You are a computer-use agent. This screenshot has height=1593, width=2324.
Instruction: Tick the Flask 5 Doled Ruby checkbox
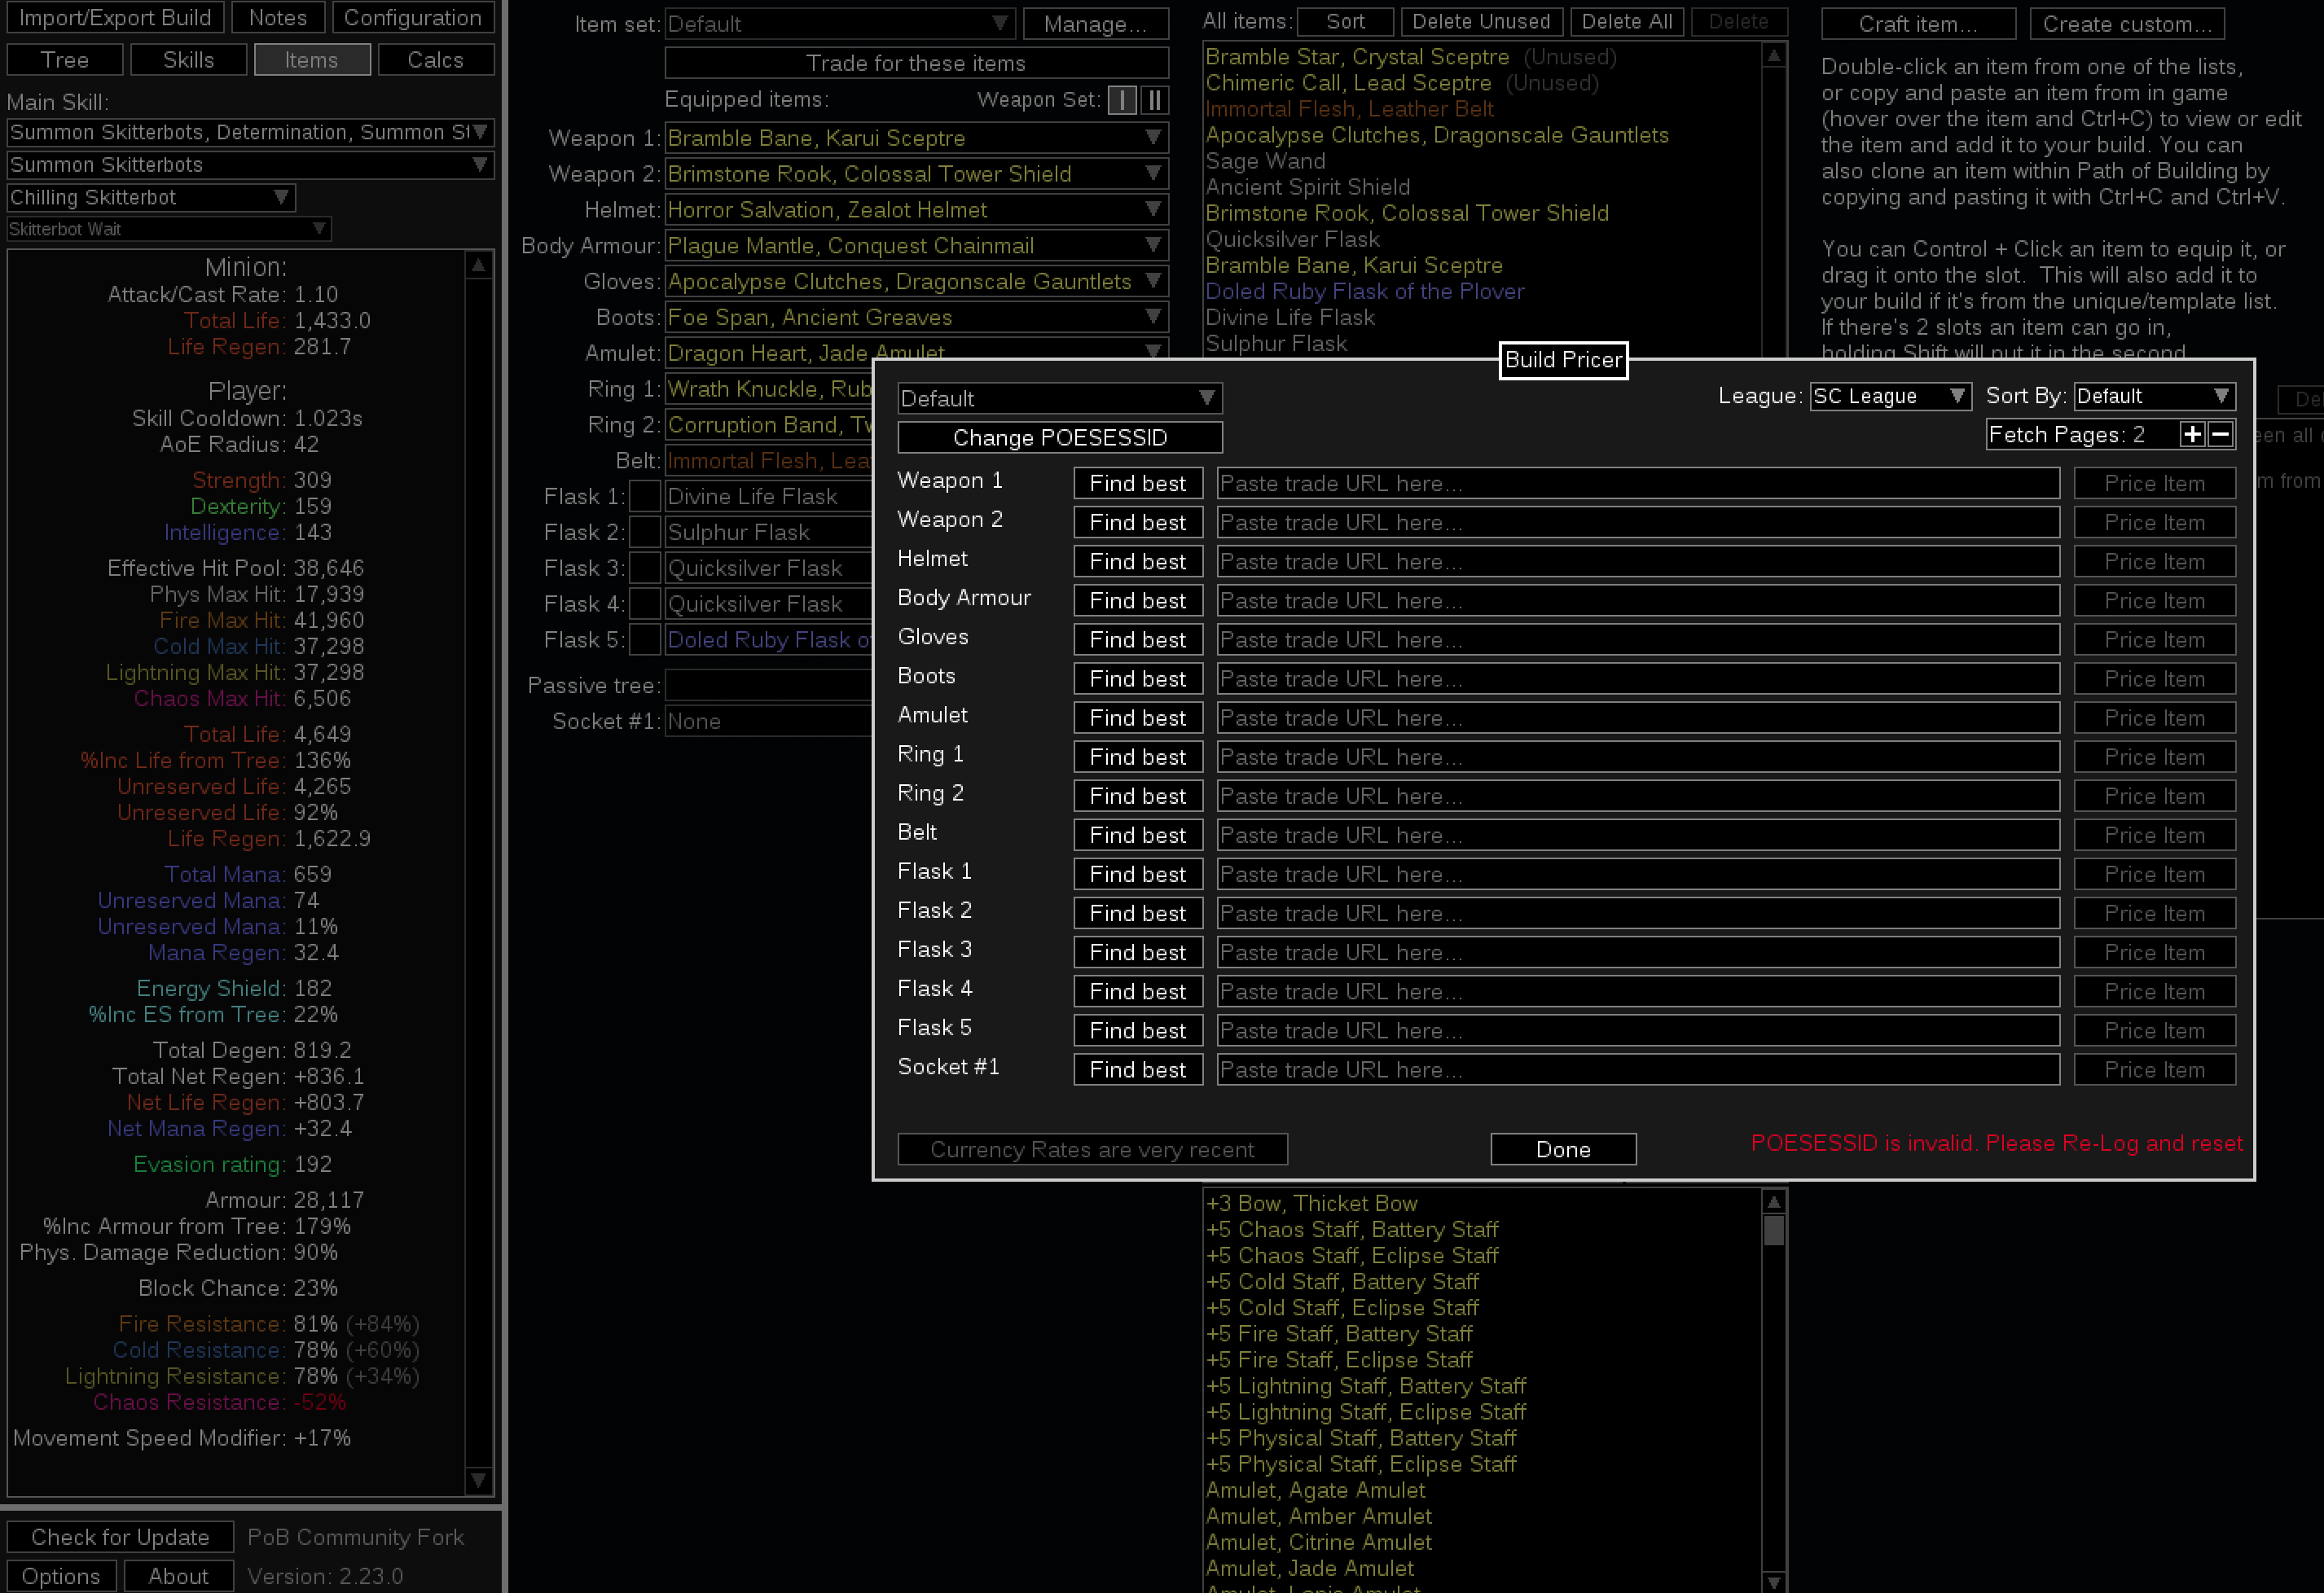click(x=645, y=640)
